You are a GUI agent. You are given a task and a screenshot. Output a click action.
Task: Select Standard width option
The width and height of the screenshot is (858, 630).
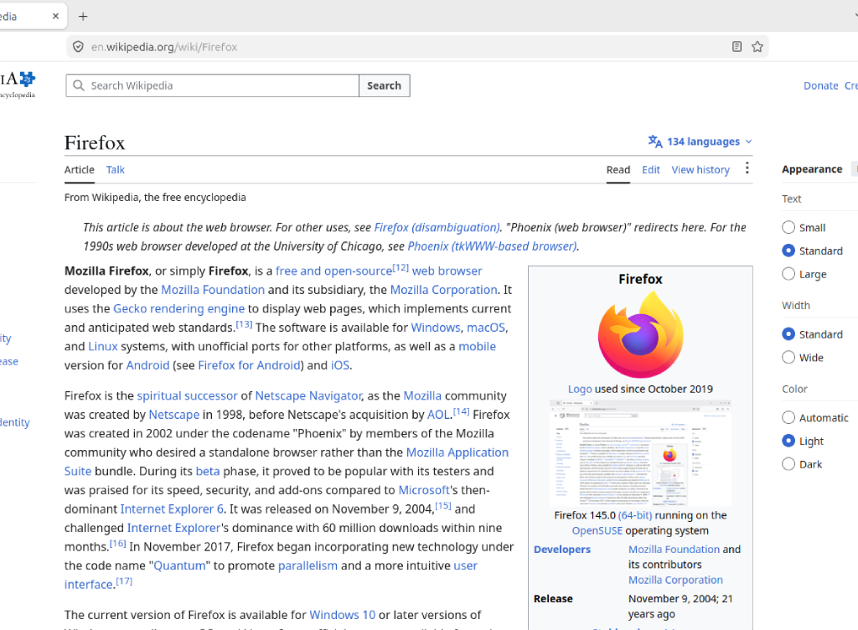pyautogui.click(x=788, y=334)
